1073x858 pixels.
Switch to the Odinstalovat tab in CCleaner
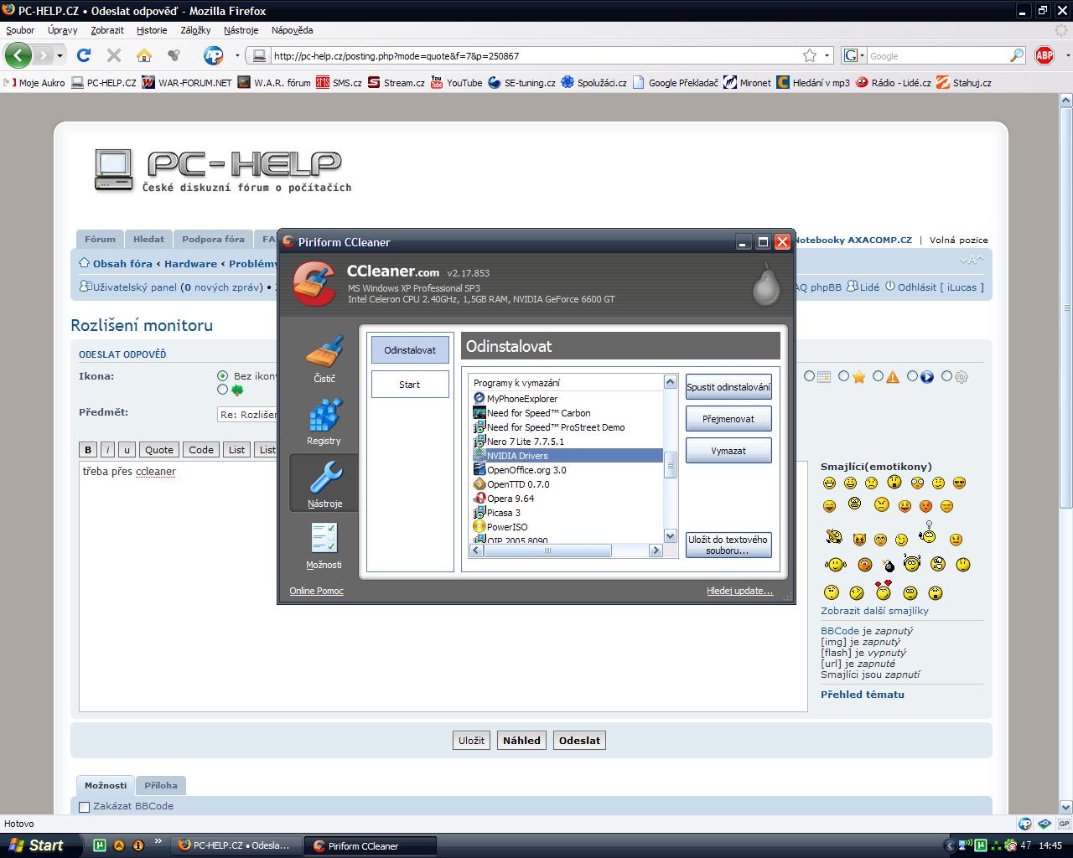pos(410,350)
